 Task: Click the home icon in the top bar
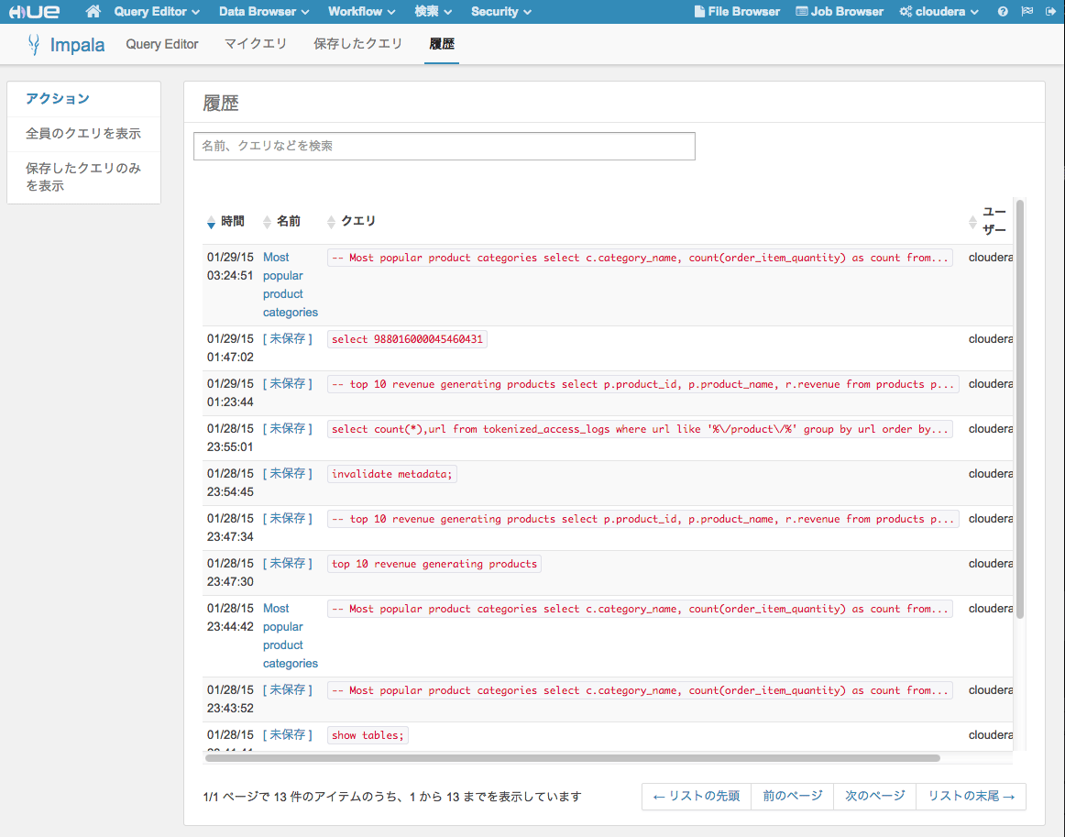point(93,12)
